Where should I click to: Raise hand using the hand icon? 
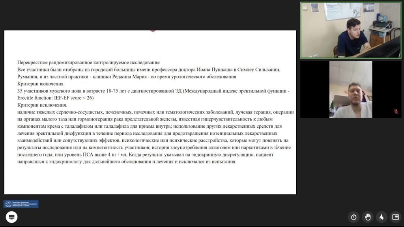tap(368, 217)
